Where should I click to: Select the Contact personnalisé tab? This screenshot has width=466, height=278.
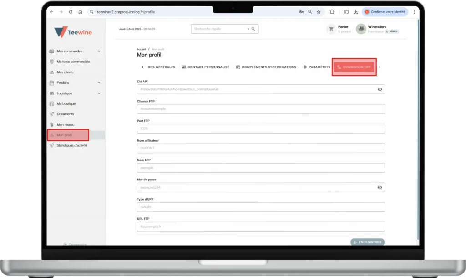[205, 67]
